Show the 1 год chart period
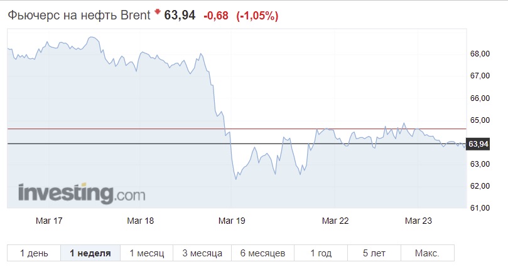This screenshot has width=508, height=267. (321, 253)
